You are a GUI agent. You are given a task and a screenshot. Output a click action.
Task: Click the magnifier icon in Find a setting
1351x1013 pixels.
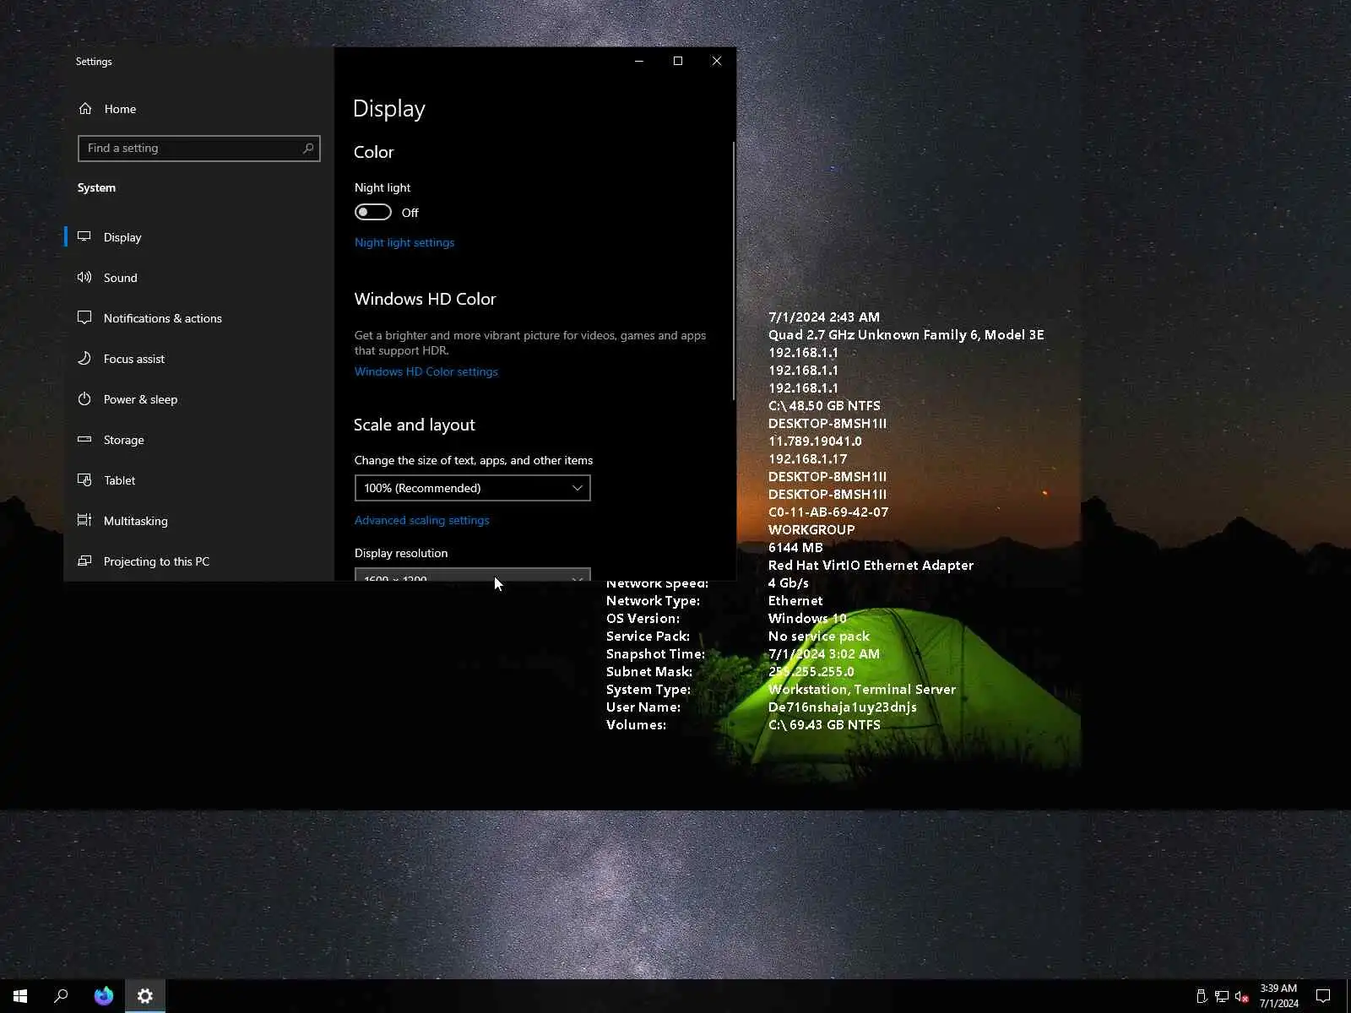308,149
